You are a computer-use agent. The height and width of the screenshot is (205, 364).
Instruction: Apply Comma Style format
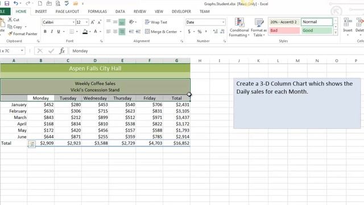(x=206, y=31)
